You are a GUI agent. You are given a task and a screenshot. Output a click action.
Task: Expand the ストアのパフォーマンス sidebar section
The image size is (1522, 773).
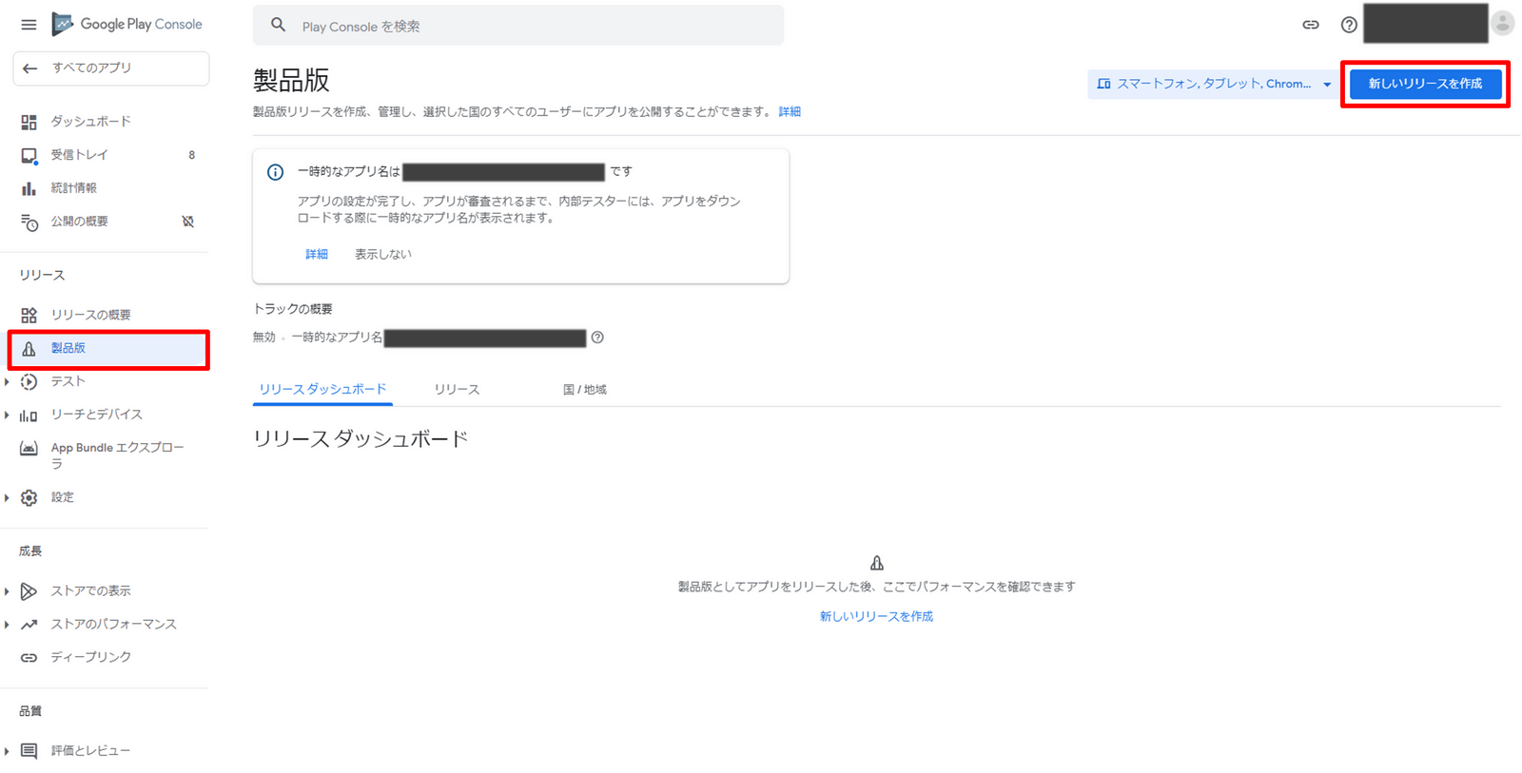coord(7,625)
